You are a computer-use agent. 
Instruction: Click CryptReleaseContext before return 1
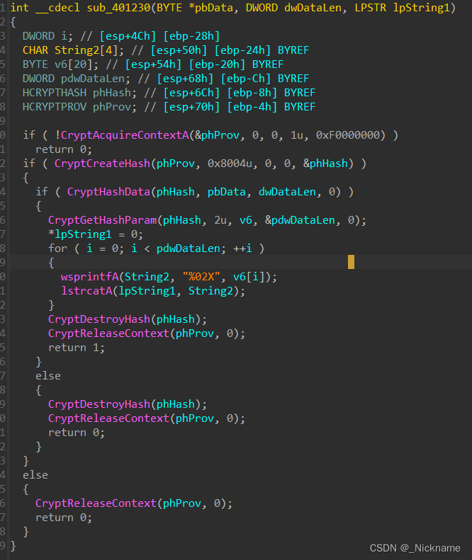108,333
